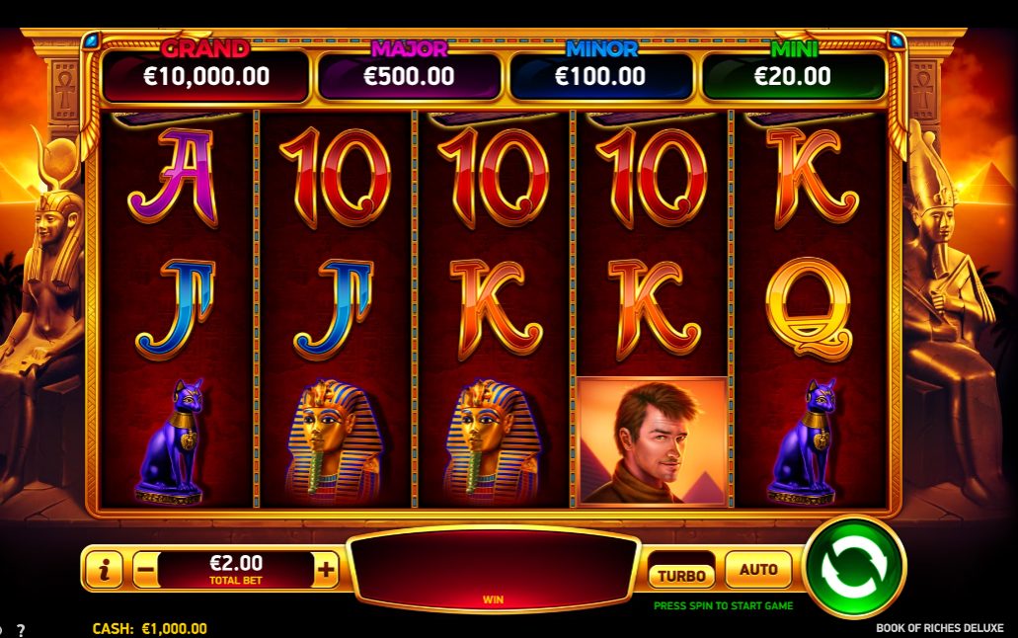This screenshot has height=638, width=1018.
Task: Decrease the total bet with minus
Action: 147,570
